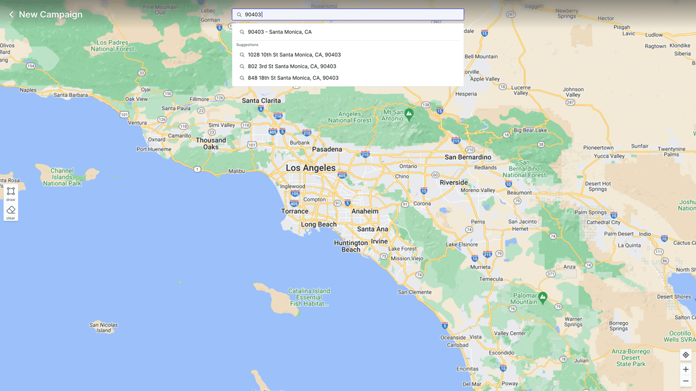
Task: Click the Murrieta map label
Action: click(480, 267)
